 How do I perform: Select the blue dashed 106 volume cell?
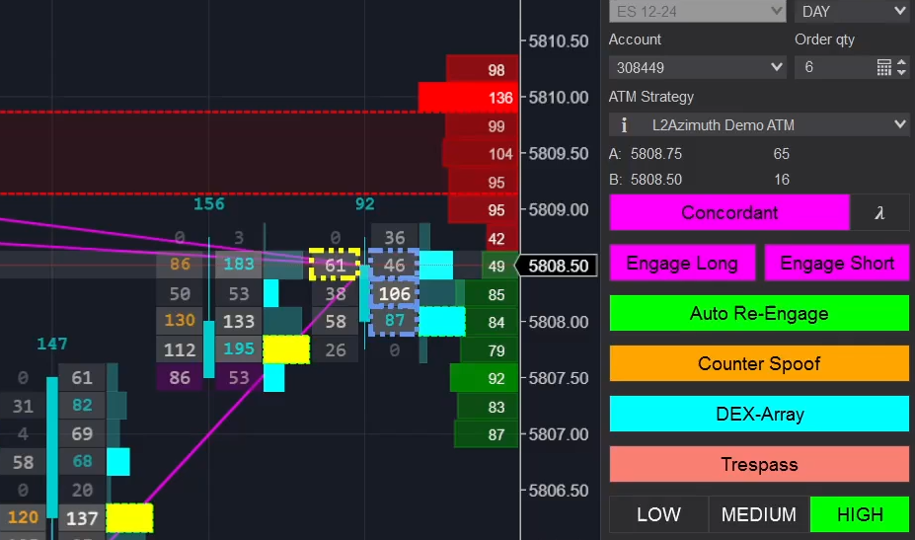pyautogui.click(x=394, y=294)
